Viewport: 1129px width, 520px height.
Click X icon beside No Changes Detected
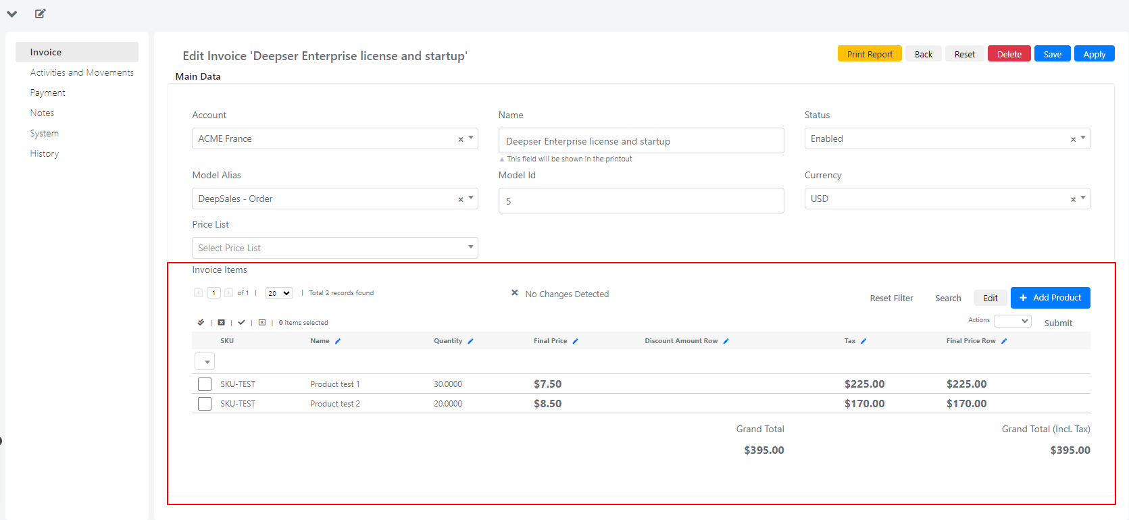[x=515, y=293]
